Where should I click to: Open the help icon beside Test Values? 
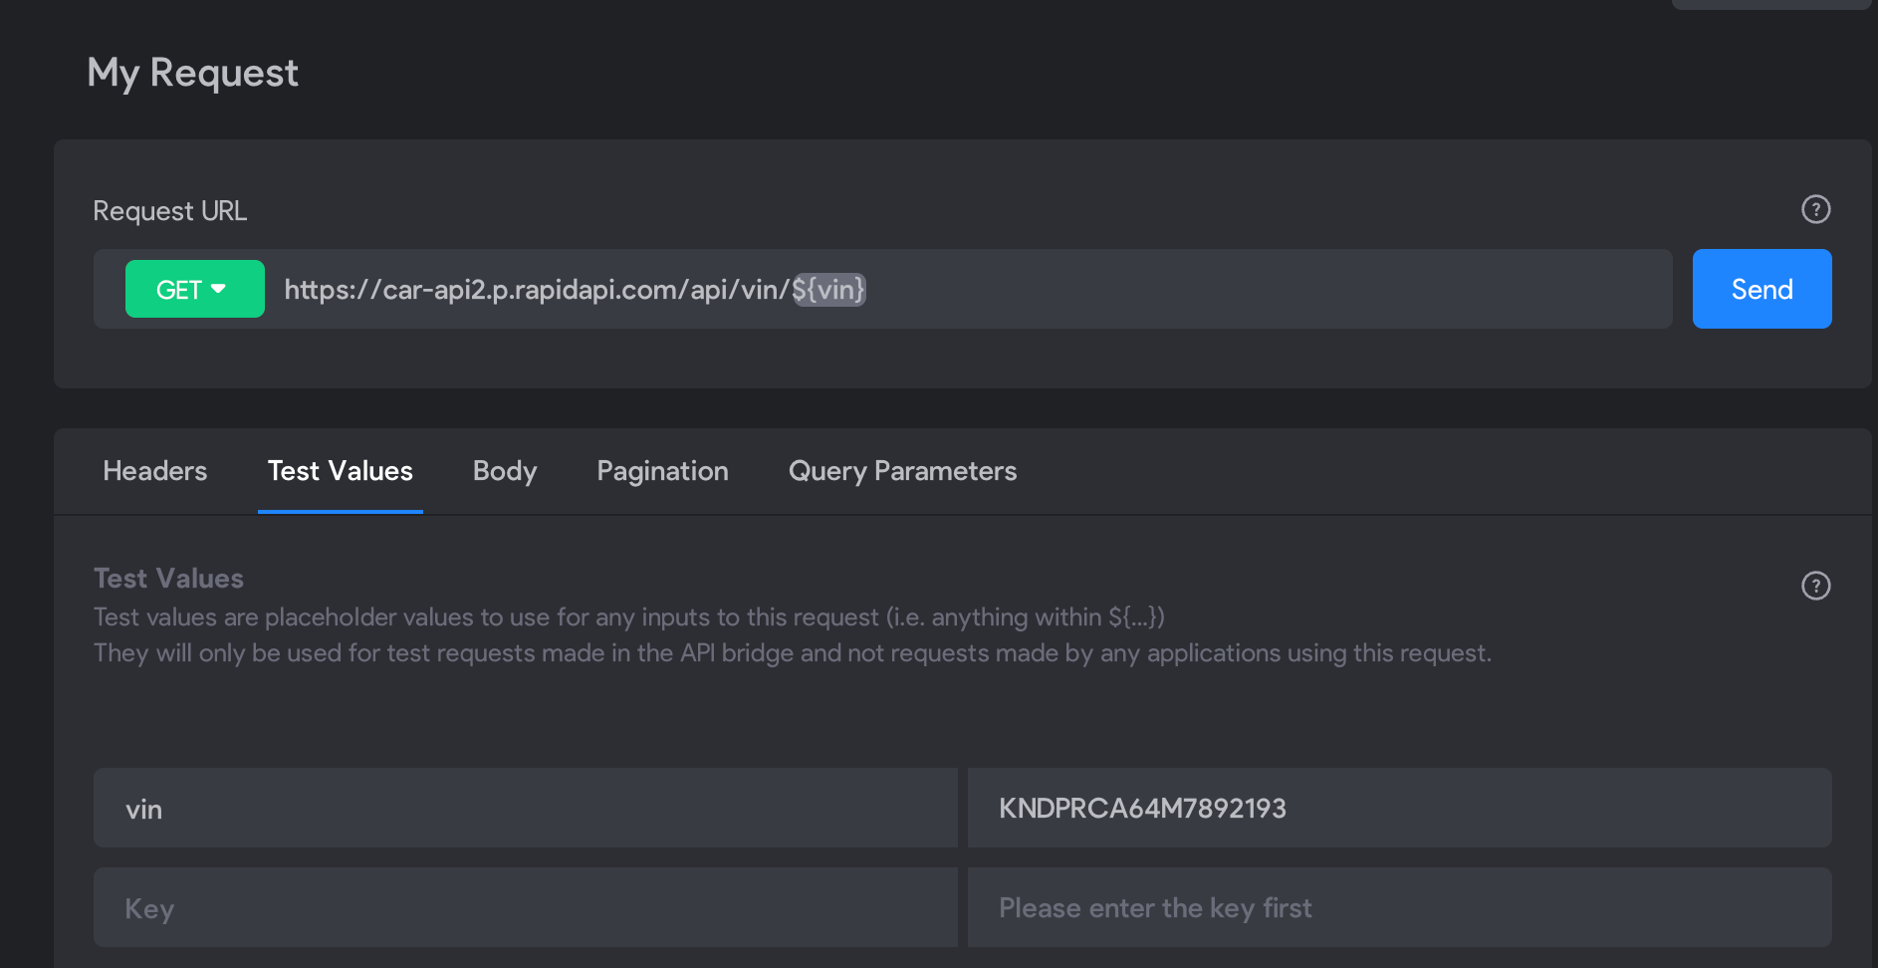point(1816,586)
